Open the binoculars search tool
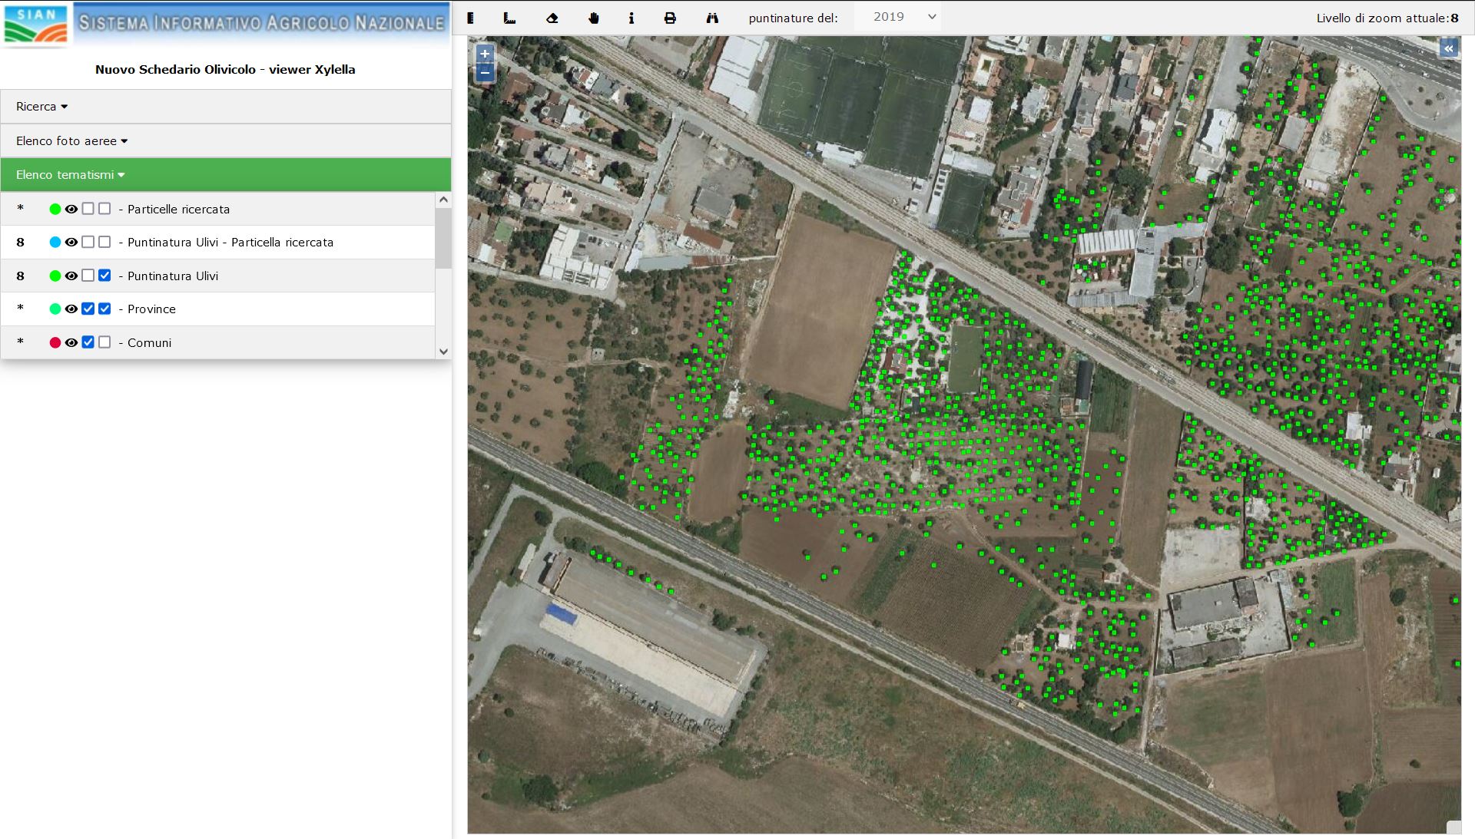Image resolution: width=1475 pixels, height=839 pixels. point(712,18)
